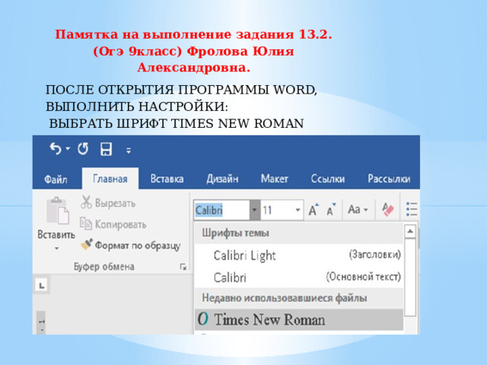Viewport: 487px width, 365px height.
Task: Click the Вырезать scissors button
Action: click(108, 203)
